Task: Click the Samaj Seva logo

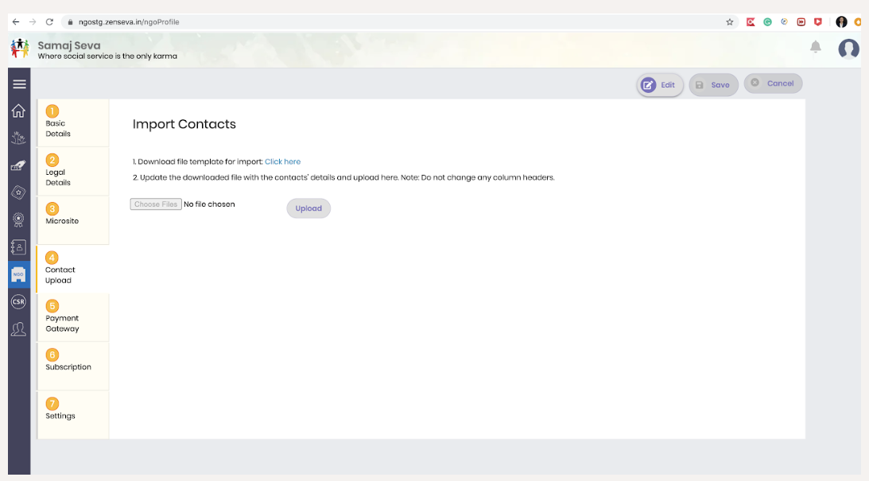Action: [20, 48]
